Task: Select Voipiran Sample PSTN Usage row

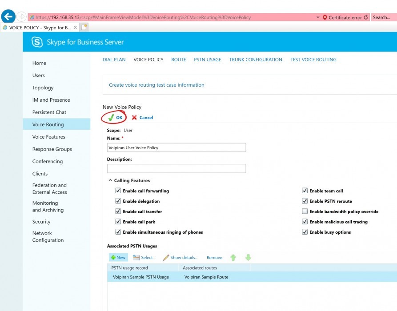Action: click(252, 277)
